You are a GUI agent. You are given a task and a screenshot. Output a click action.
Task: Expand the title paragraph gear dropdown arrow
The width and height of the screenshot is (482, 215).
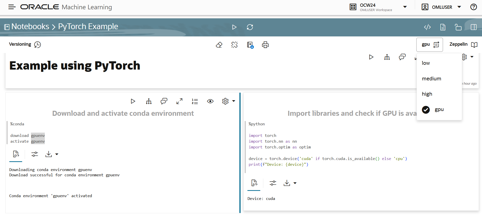click(472, 57)
